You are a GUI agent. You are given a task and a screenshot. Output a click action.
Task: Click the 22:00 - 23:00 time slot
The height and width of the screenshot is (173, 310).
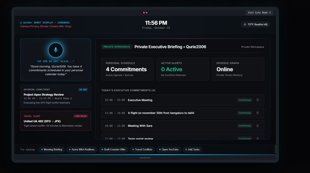pos(115,100)
